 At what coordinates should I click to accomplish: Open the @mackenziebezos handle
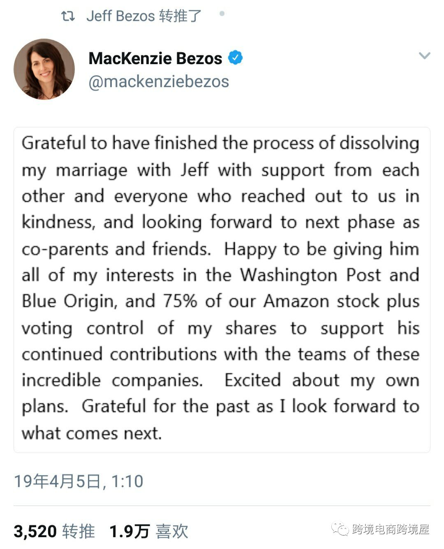point(159,81)
